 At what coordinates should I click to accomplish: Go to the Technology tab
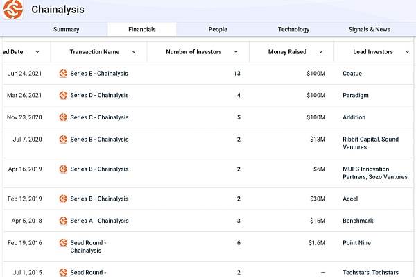[293, 29]
